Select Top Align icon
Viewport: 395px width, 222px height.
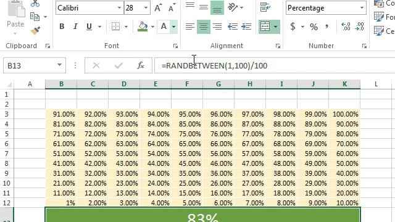[190, 6]
